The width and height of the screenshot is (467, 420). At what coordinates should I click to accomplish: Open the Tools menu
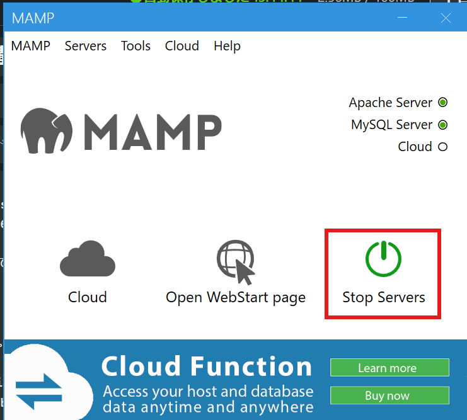[x=135, y=46]
